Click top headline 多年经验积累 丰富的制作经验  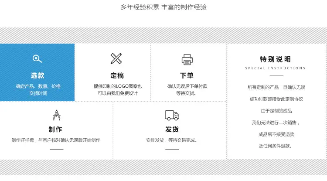point(163,7)
